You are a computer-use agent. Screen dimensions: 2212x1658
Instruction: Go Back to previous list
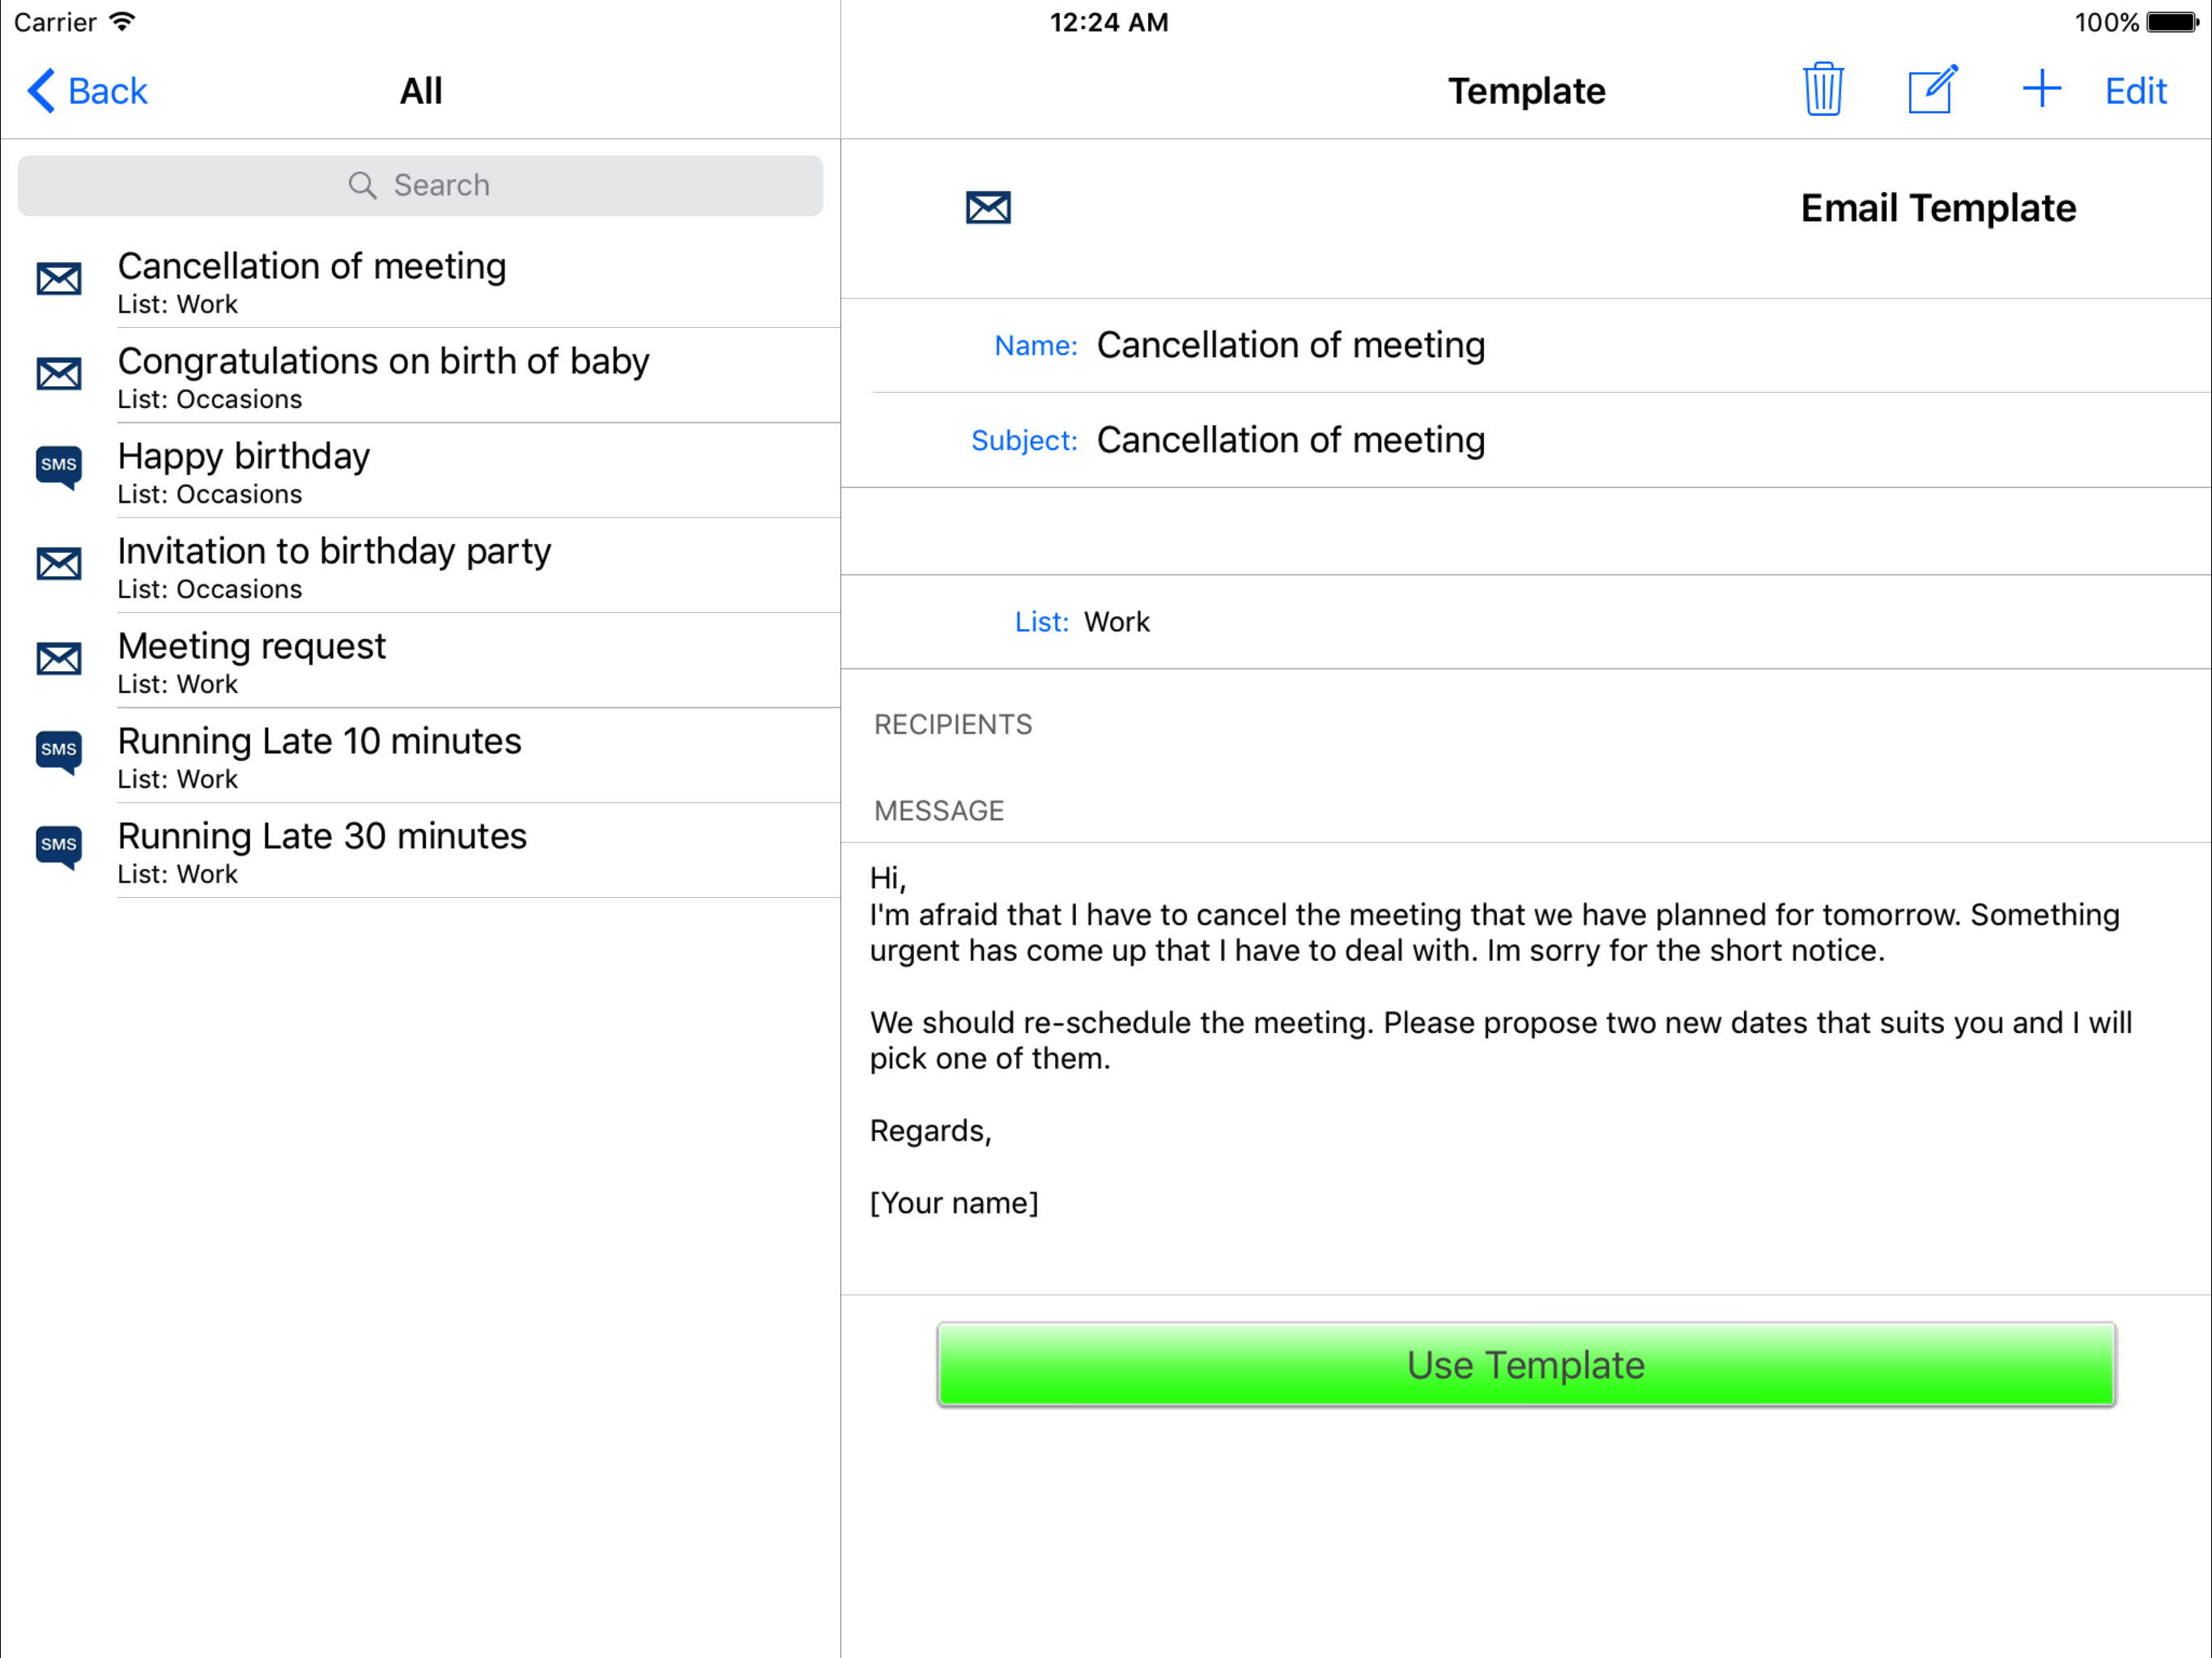(88, 91)
